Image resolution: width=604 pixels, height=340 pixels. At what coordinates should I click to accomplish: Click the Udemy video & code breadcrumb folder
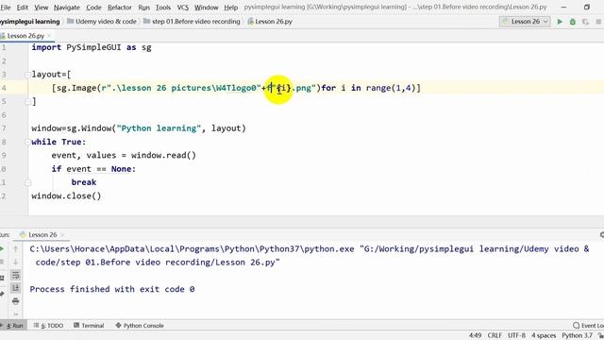102,22
